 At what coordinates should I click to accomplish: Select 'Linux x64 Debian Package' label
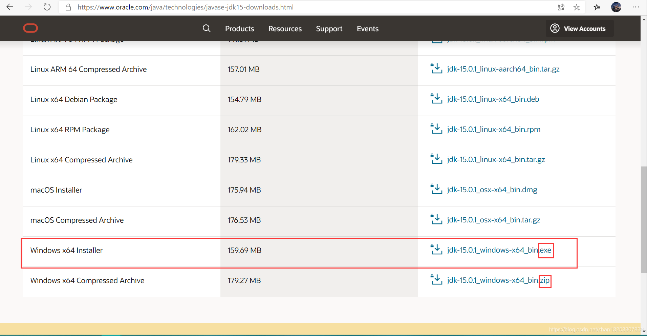74,99
